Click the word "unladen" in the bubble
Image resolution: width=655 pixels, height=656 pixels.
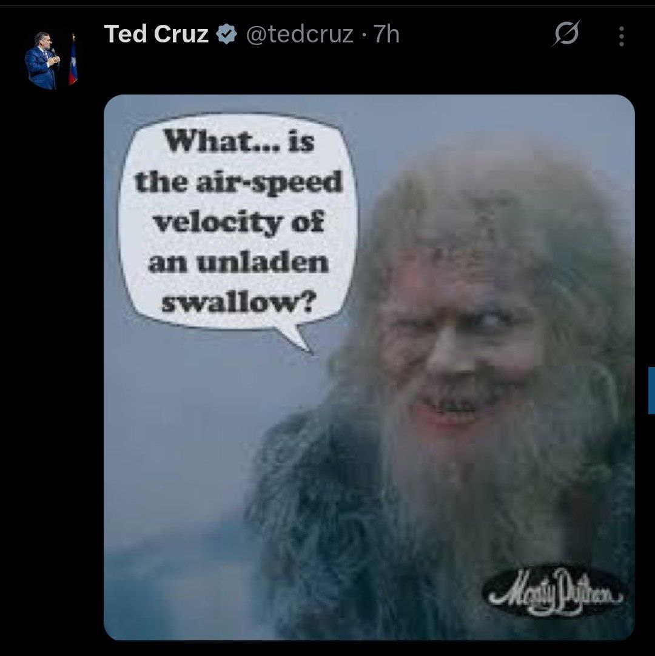coord(263,263)
